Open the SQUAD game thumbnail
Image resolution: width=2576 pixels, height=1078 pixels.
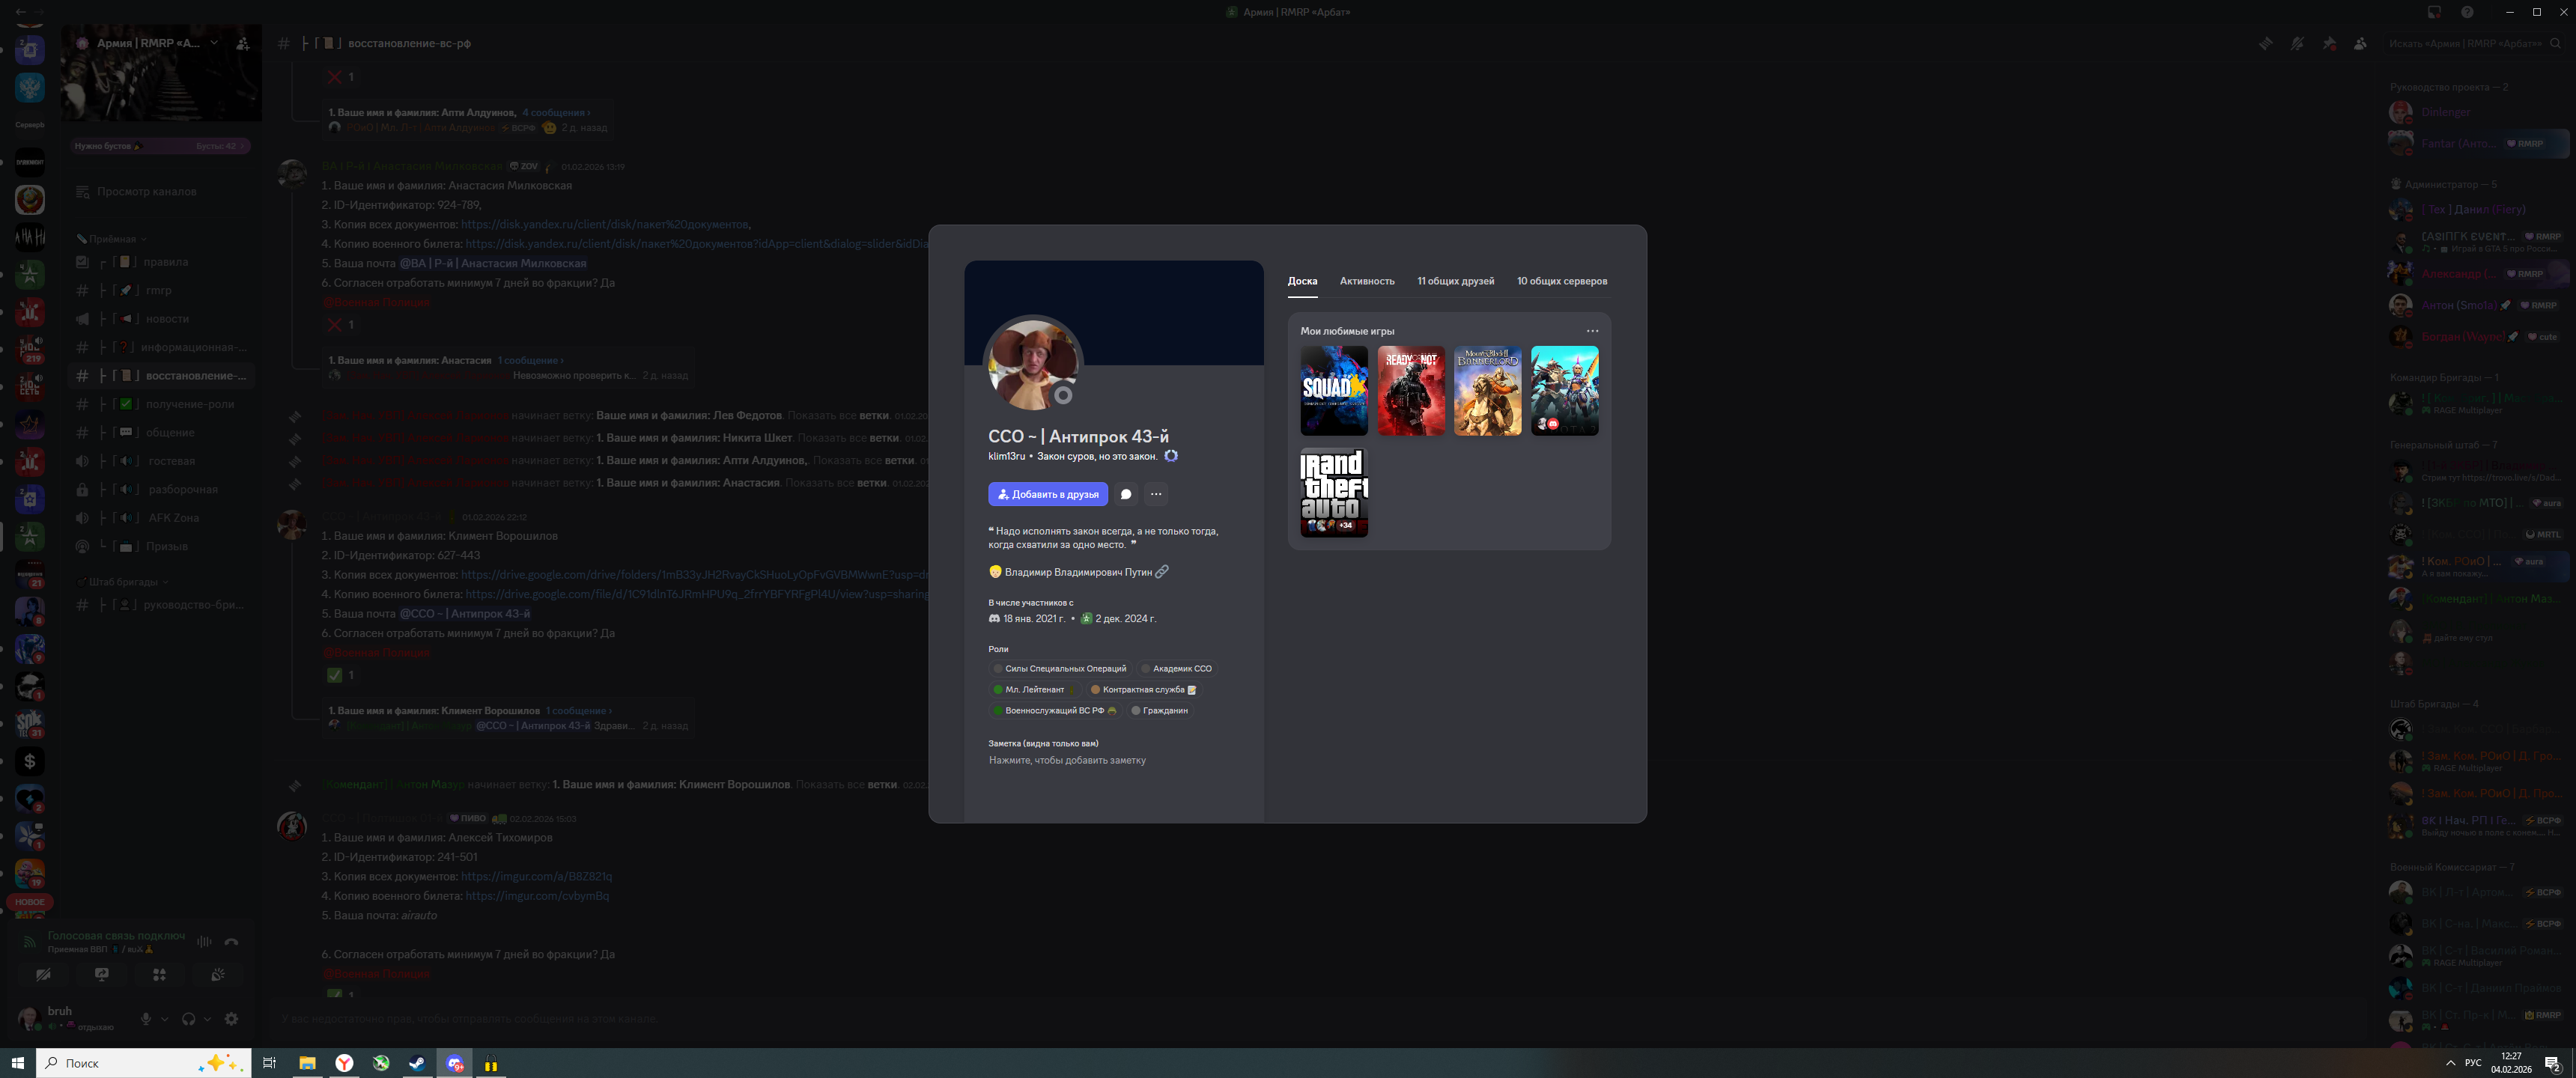click(1333, 390)
